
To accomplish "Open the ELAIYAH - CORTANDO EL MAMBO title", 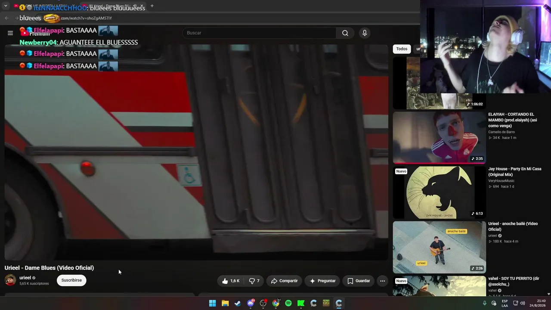I will [513, 120].
